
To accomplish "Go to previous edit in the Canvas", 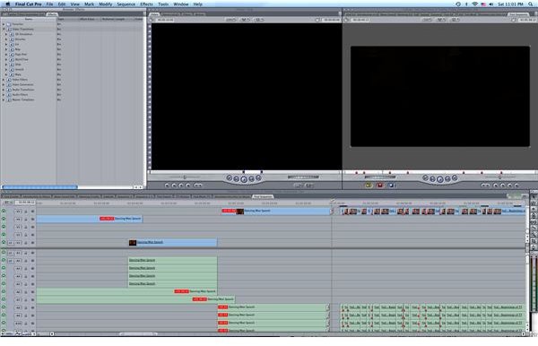I will coord(425,178).
